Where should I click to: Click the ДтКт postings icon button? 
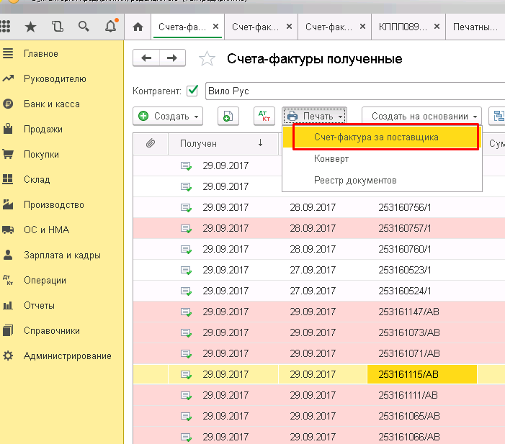(264, 116)
